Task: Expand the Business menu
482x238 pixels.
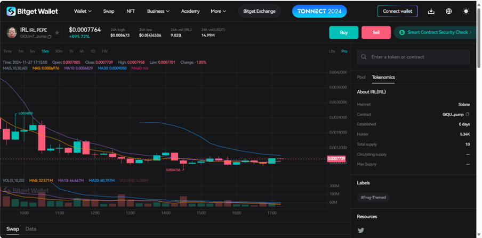Action: tap(158, 11)
